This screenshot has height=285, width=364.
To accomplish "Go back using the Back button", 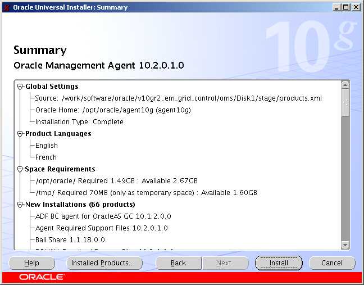I will pyautogui.click(x=178, y=263).
